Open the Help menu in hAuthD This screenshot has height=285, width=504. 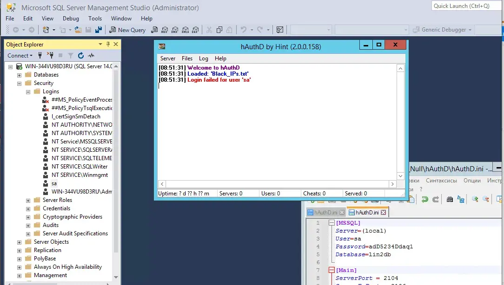tap(220, 58)
